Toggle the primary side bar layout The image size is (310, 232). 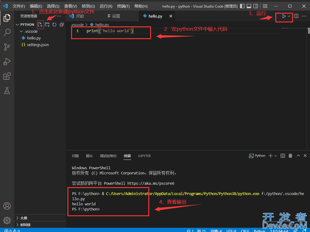[x=242, y=6]
